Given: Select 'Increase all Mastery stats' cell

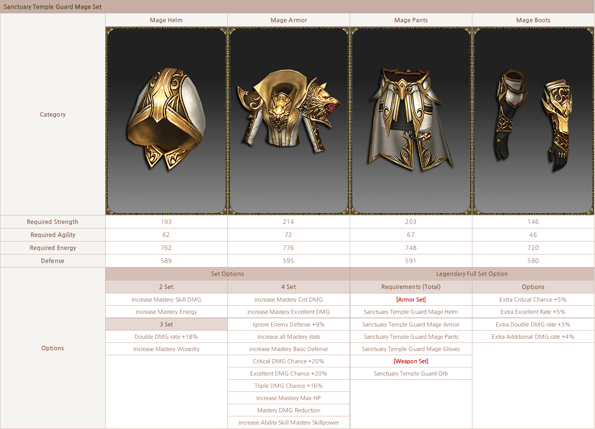Looking at the screenshot, I should [x=288, y=337].
